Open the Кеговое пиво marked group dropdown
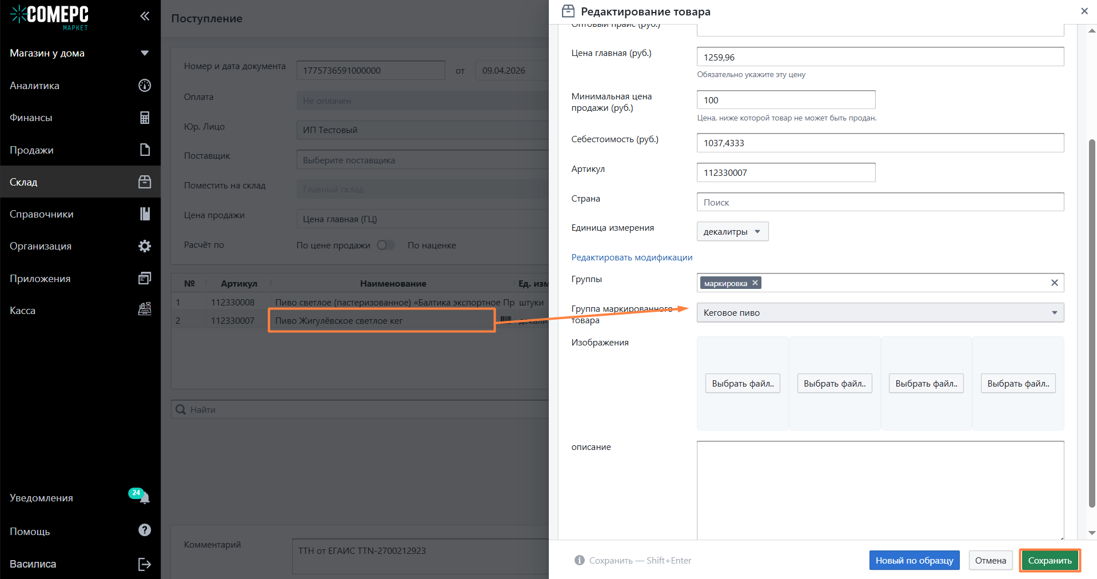Screen dimensions: 1097x579 [x=880, y=312]
